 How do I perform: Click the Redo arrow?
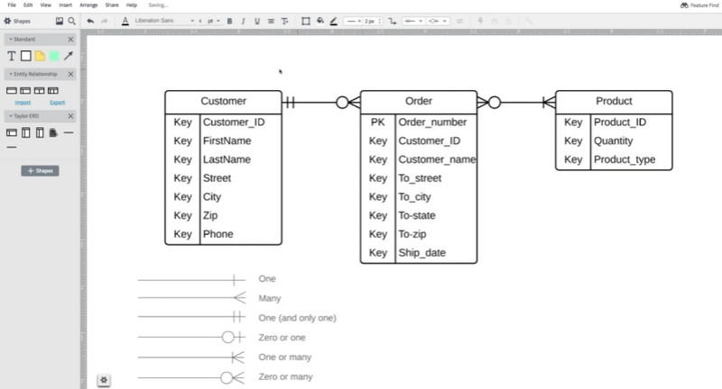click(x=104, y=21)
